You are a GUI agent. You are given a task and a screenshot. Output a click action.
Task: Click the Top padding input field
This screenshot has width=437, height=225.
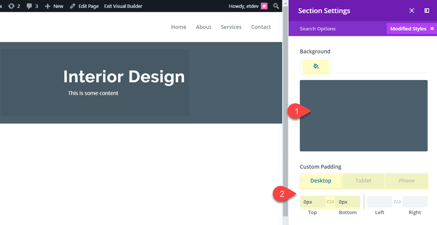tap(312, 202)
